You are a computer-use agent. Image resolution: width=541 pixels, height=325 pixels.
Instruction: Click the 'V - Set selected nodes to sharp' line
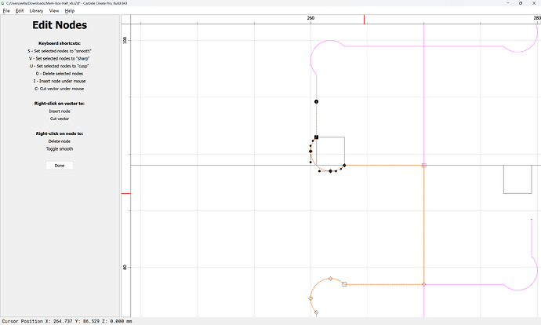60,58
